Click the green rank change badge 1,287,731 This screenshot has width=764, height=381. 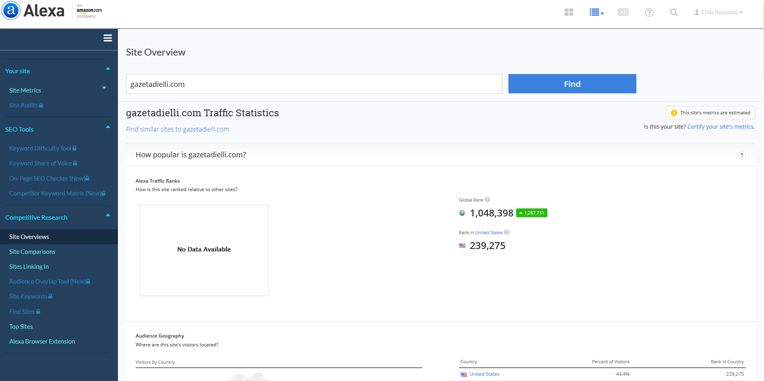[x=532, y=213]
